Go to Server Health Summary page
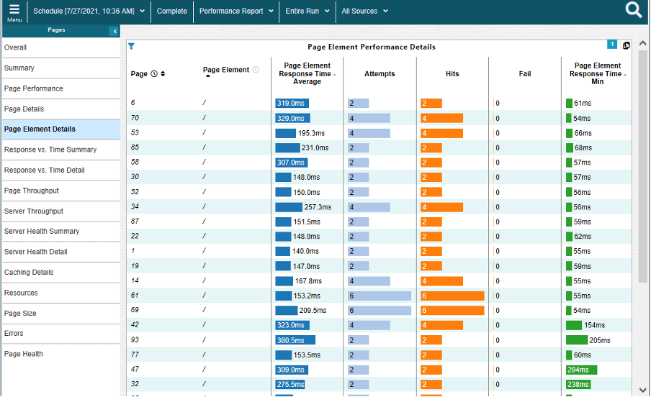 42,232
